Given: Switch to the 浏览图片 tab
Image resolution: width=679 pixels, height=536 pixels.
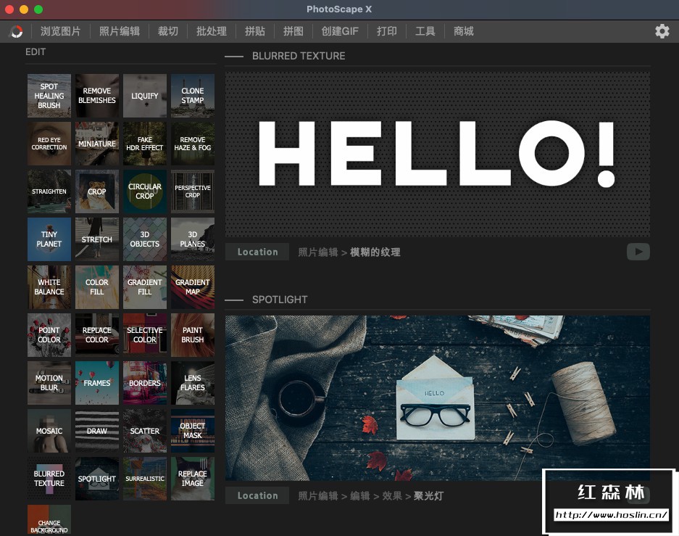Looking at the screenshot, I should coord(61,31).
